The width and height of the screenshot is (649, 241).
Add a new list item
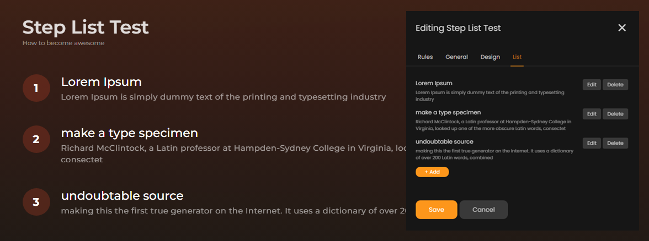[432, 172]
